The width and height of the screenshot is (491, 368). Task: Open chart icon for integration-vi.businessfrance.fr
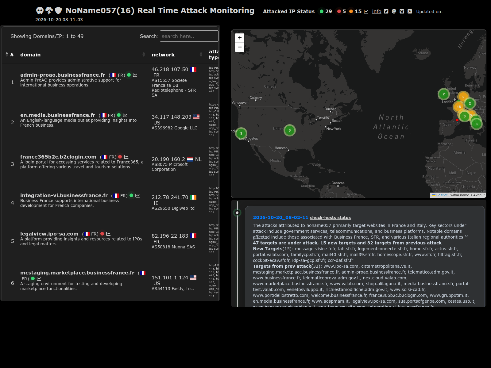pos(137,196)
